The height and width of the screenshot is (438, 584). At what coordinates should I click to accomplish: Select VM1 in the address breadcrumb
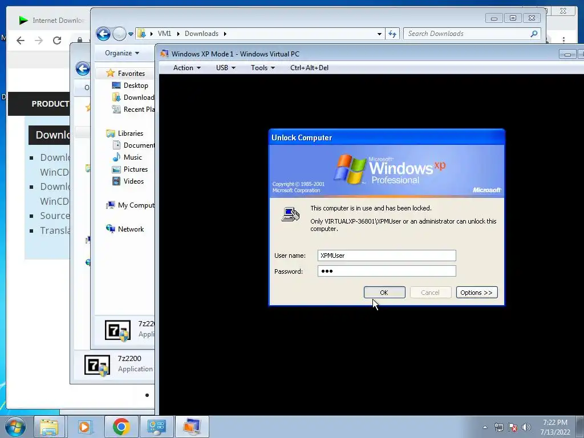click(x=164, y=34)
